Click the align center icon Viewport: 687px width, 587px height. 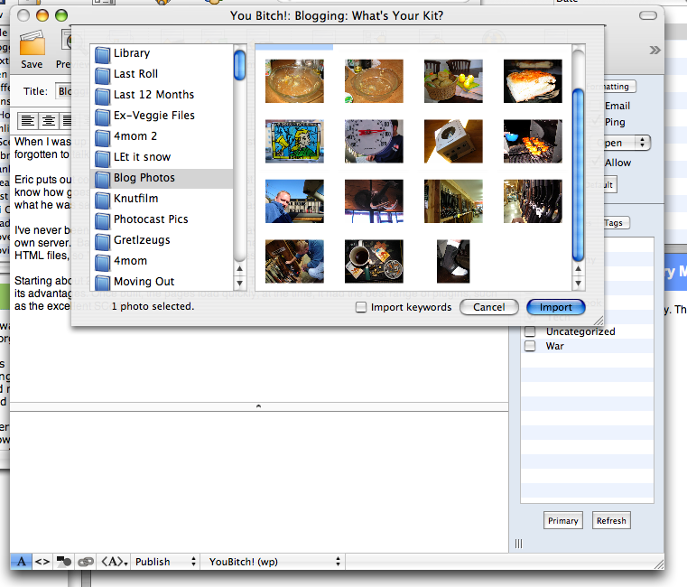pos(48,120)
